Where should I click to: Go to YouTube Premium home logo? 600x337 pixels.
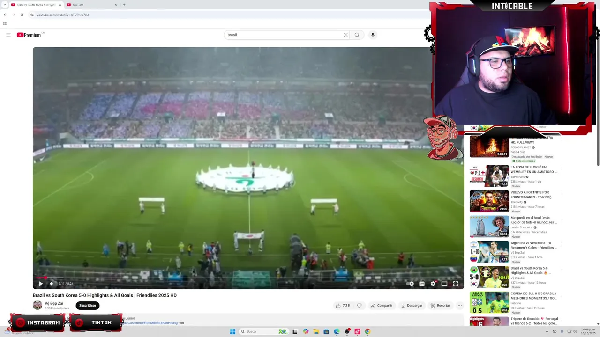point(29,35)
